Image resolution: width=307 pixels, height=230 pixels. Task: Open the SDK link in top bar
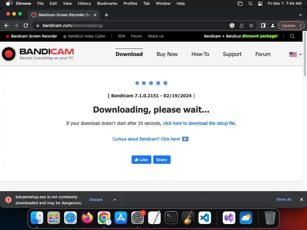point(121,36)
